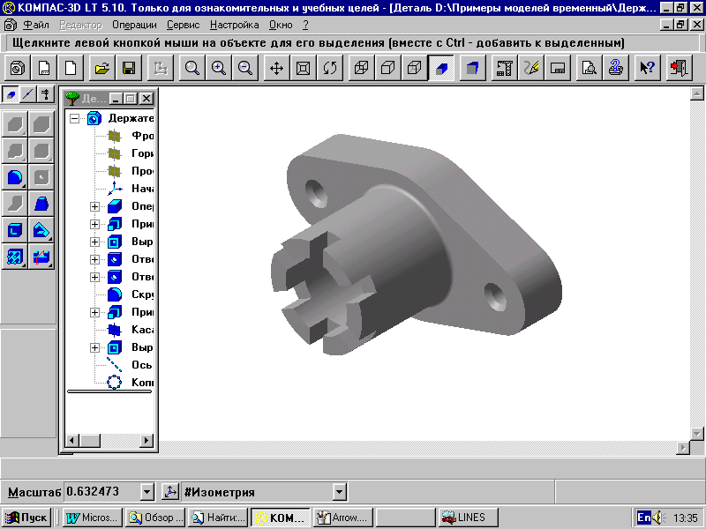This screenshot has width=706, height=529.
Task: Toggle perspective projection view
Action: click(472, 68)
